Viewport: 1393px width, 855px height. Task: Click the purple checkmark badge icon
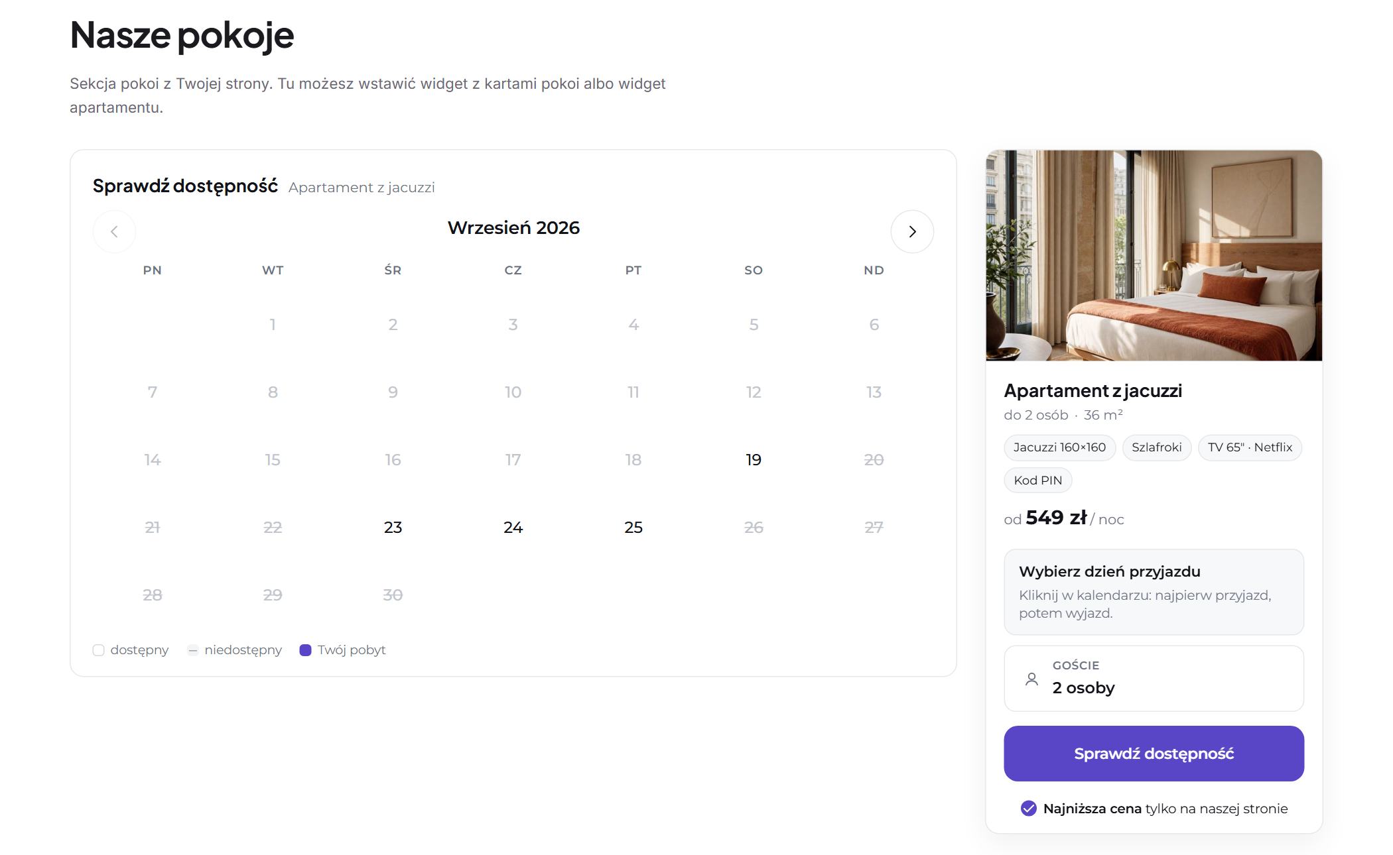1028,809
